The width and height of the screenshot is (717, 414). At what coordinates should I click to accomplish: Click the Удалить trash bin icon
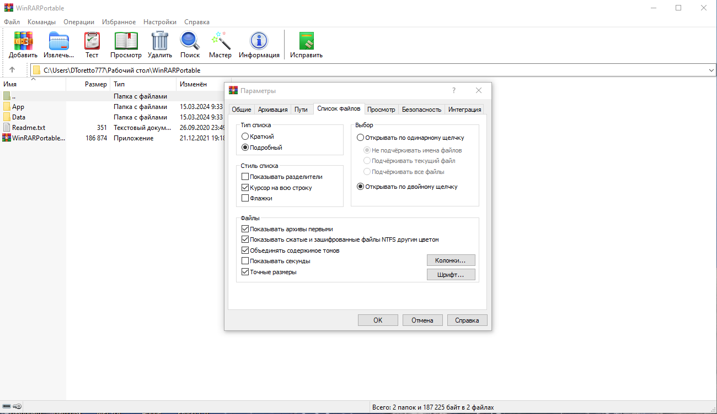click(160, 41)
